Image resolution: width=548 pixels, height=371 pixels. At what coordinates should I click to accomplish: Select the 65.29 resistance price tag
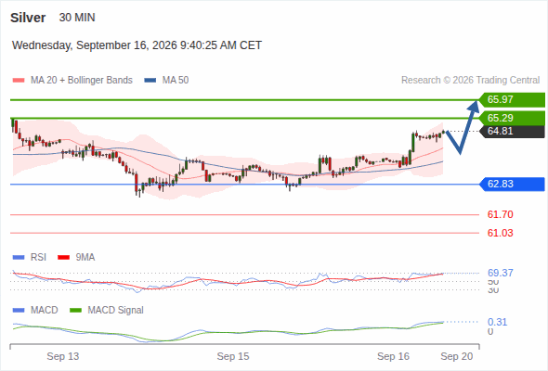tap(512, 118)
